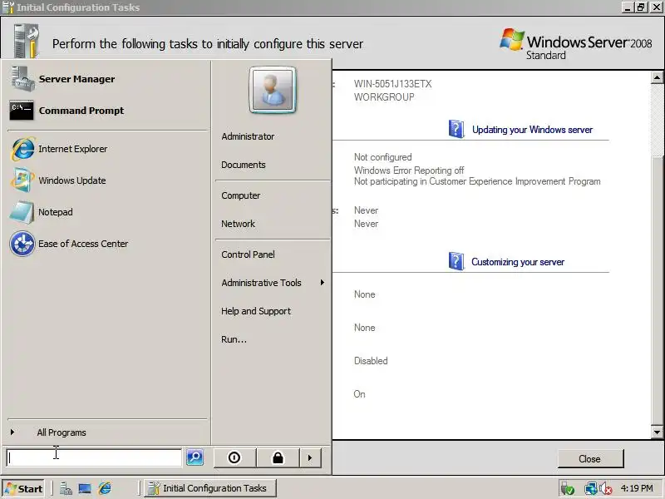Click Updating your Windows server link

click(x=532, y=130)
